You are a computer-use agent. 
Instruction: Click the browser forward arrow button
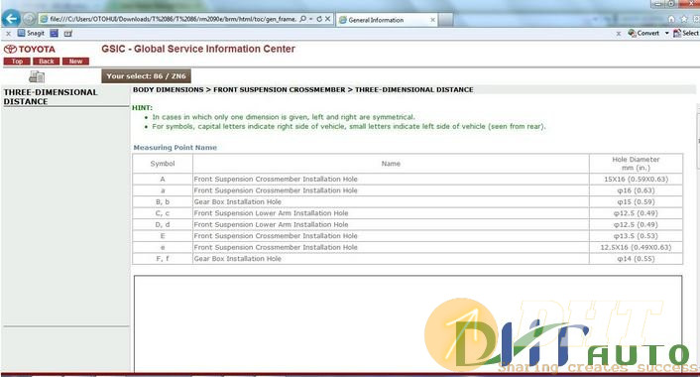29,19
